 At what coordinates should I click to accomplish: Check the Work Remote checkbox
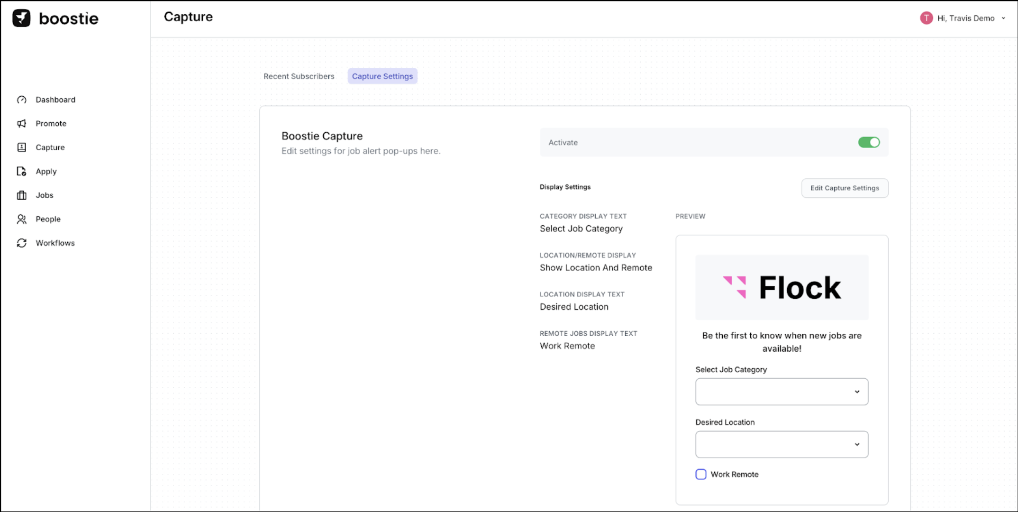(700, 474)
